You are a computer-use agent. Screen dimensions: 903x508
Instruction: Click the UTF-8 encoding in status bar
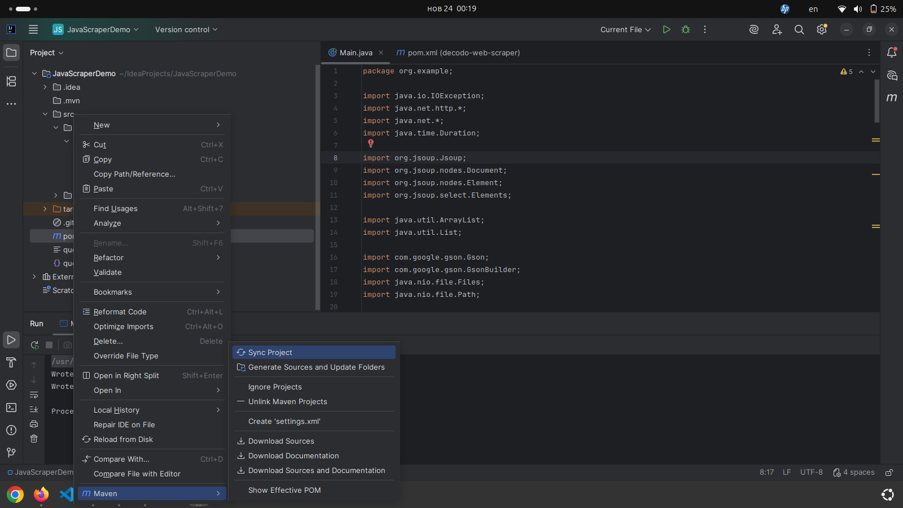click(x=812, y=472)
